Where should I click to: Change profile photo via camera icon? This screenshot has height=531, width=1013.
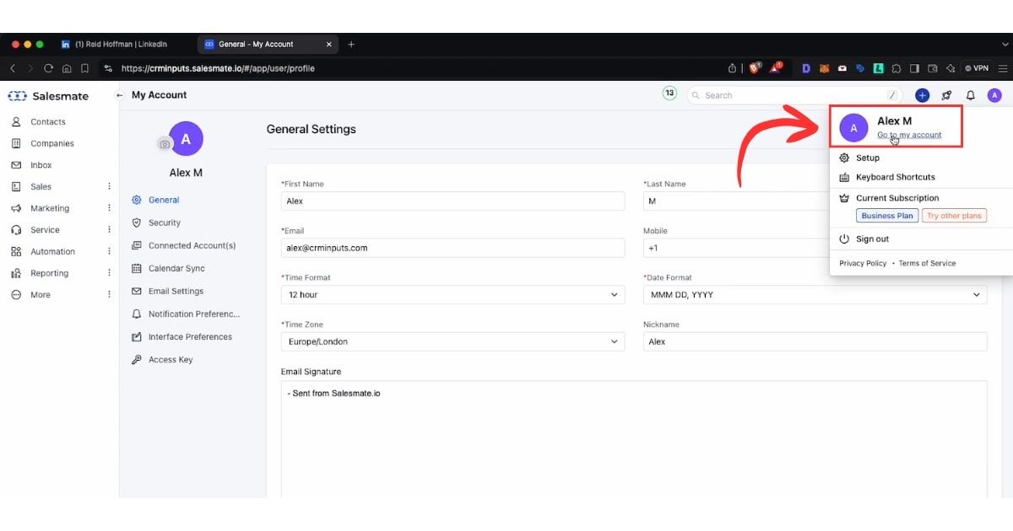coord(165,144)
